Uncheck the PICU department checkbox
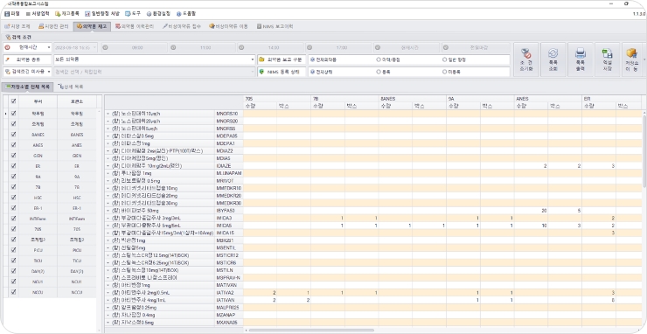The height and width of the screenshot is (334, 647). click(14, 250)
